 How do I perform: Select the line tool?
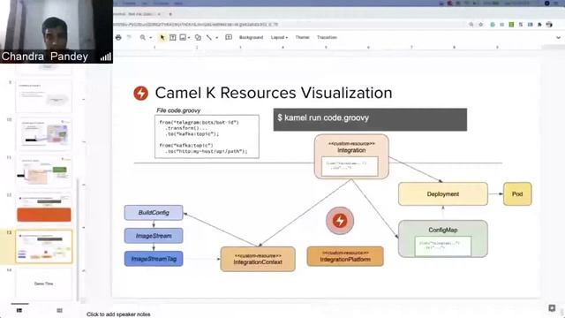pos(209,37)
